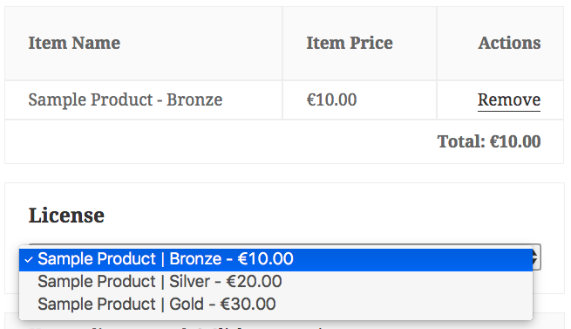The image size is (571, 329).
Task: Click the €10.00 item price cell
Action: 331,99
